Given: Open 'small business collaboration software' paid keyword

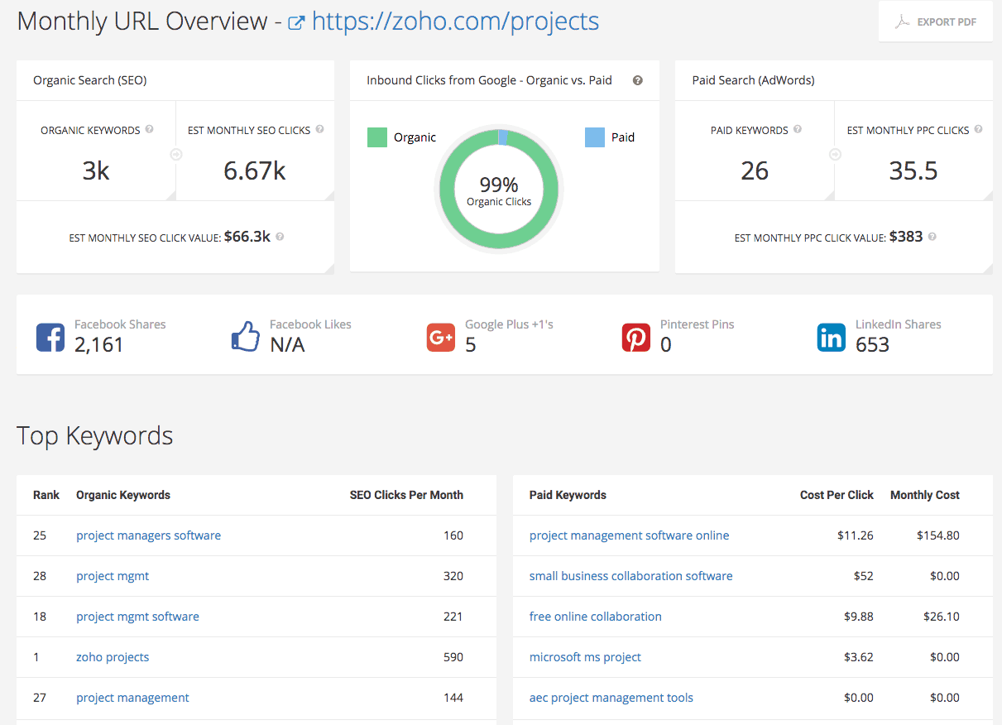Looking at the screenshot, I should click(x=631, y=576).
